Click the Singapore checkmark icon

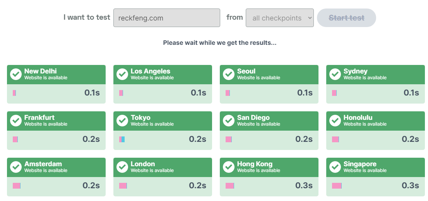(x=335, y=167)
